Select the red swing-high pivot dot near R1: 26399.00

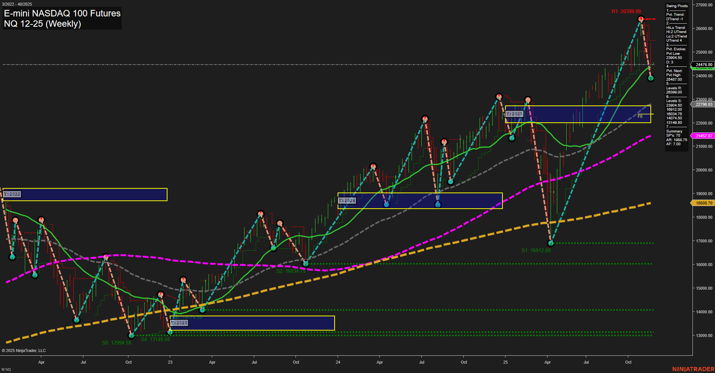tap(641, 18)
